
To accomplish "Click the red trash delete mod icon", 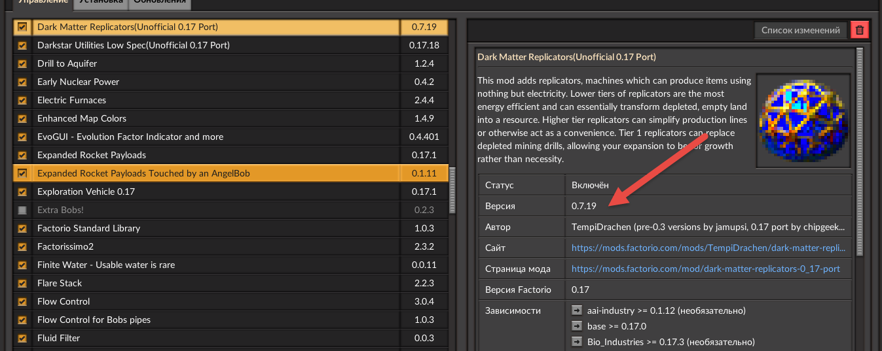I will pyautogui.click(x=859, y=30).
